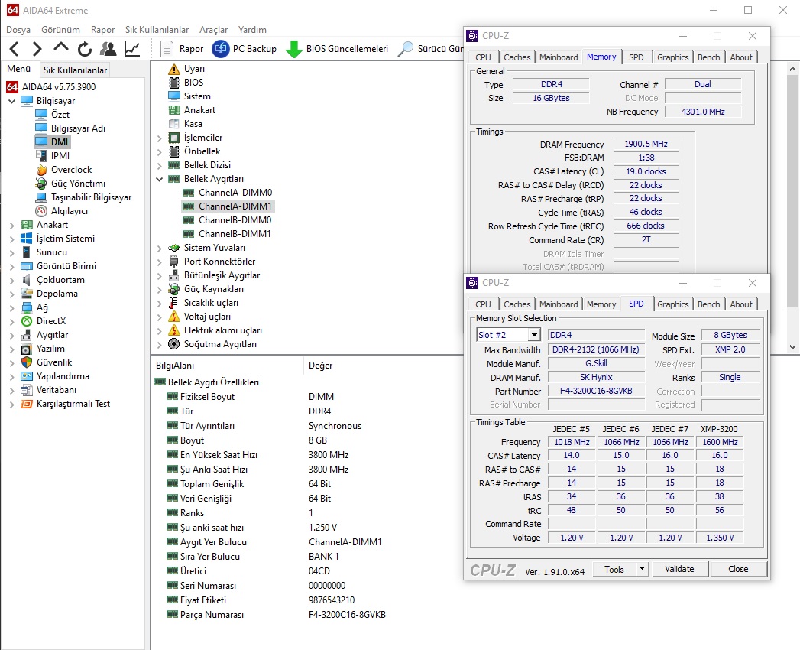Expand the Önbellek node
This screenshot has height=650, width=800.
pyautogui.click(x=159, y=151)
